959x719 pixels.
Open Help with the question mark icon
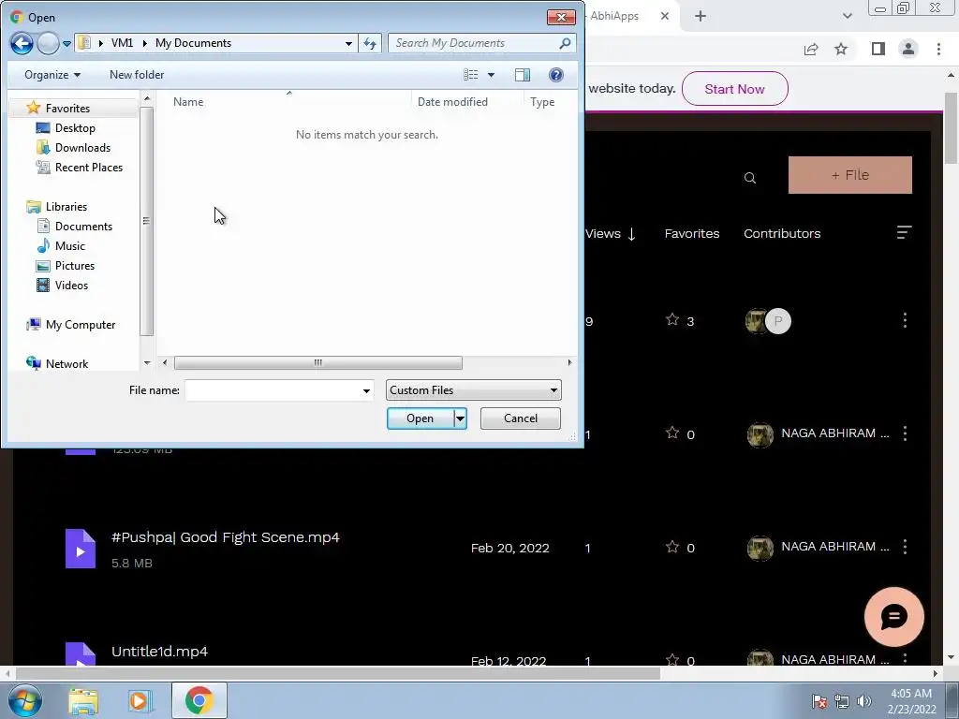tap(556, 75)
